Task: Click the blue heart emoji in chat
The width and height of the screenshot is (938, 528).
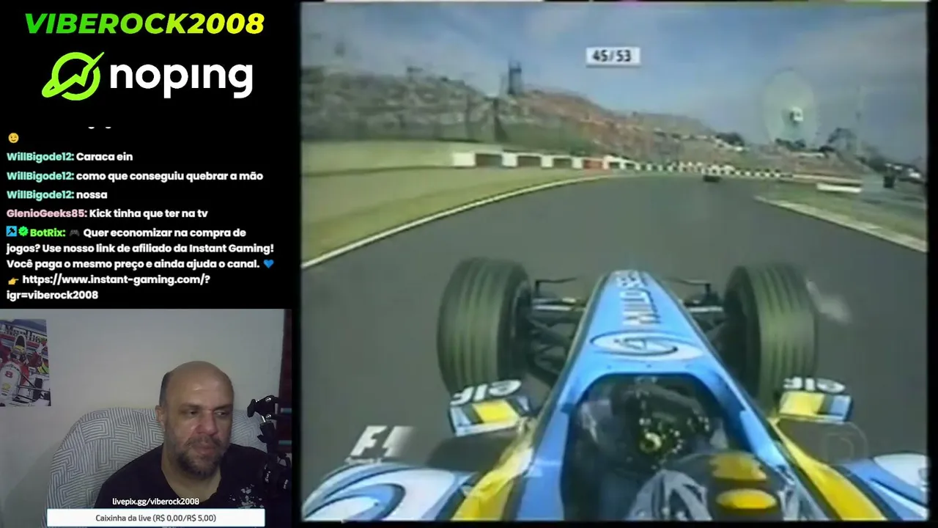Action: (x=268, y=264)
